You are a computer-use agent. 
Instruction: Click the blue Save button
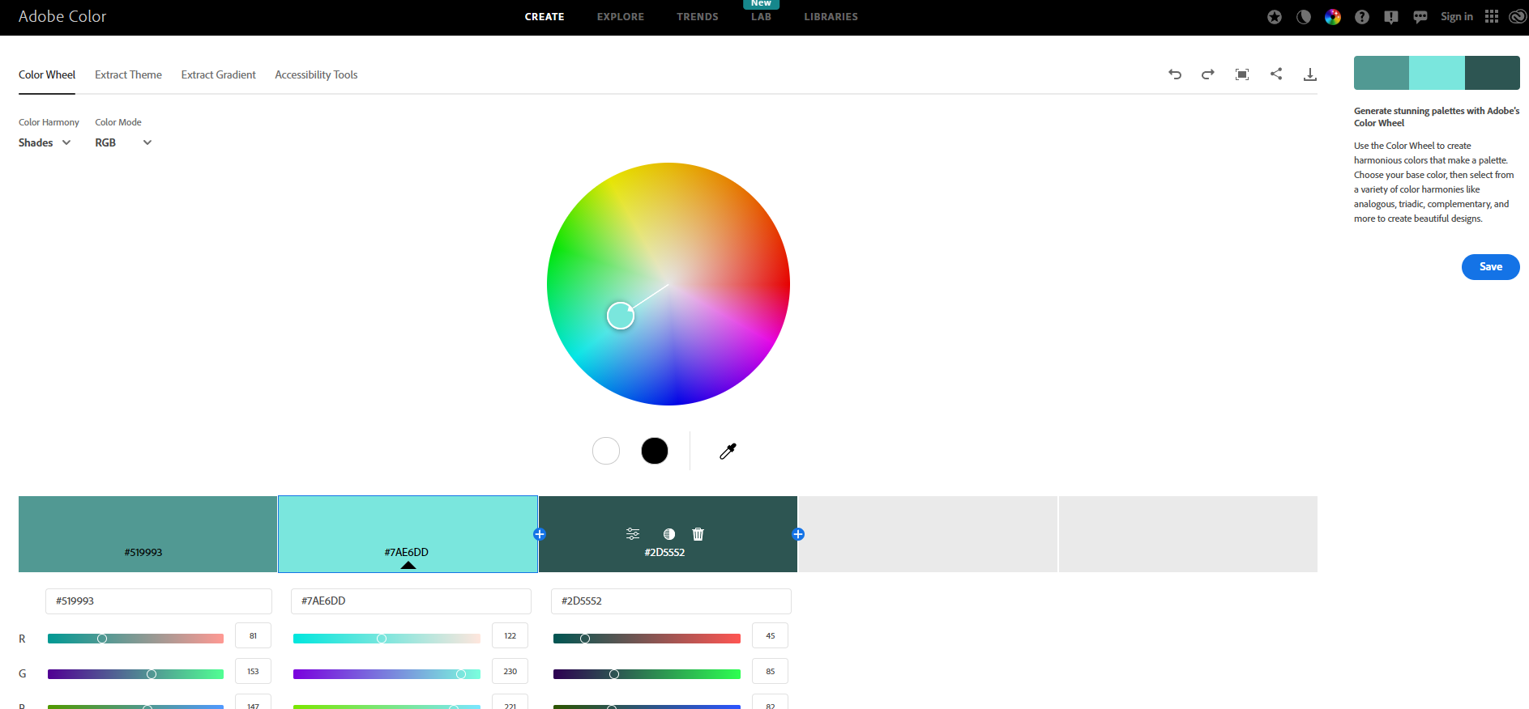(1490, 267)
